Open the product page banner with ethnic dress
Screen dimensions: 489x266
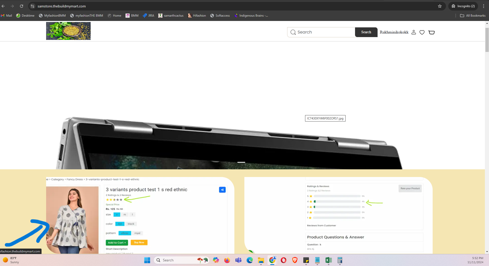[140, 215]
